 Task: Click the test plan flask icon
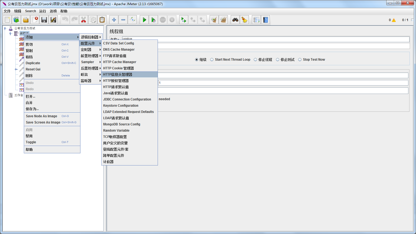click(11, 28)
